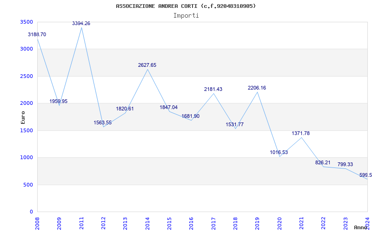The width and height of the screenshot is (372, 232).
Task: Click the 2019 year label
Action: [258, 223]
